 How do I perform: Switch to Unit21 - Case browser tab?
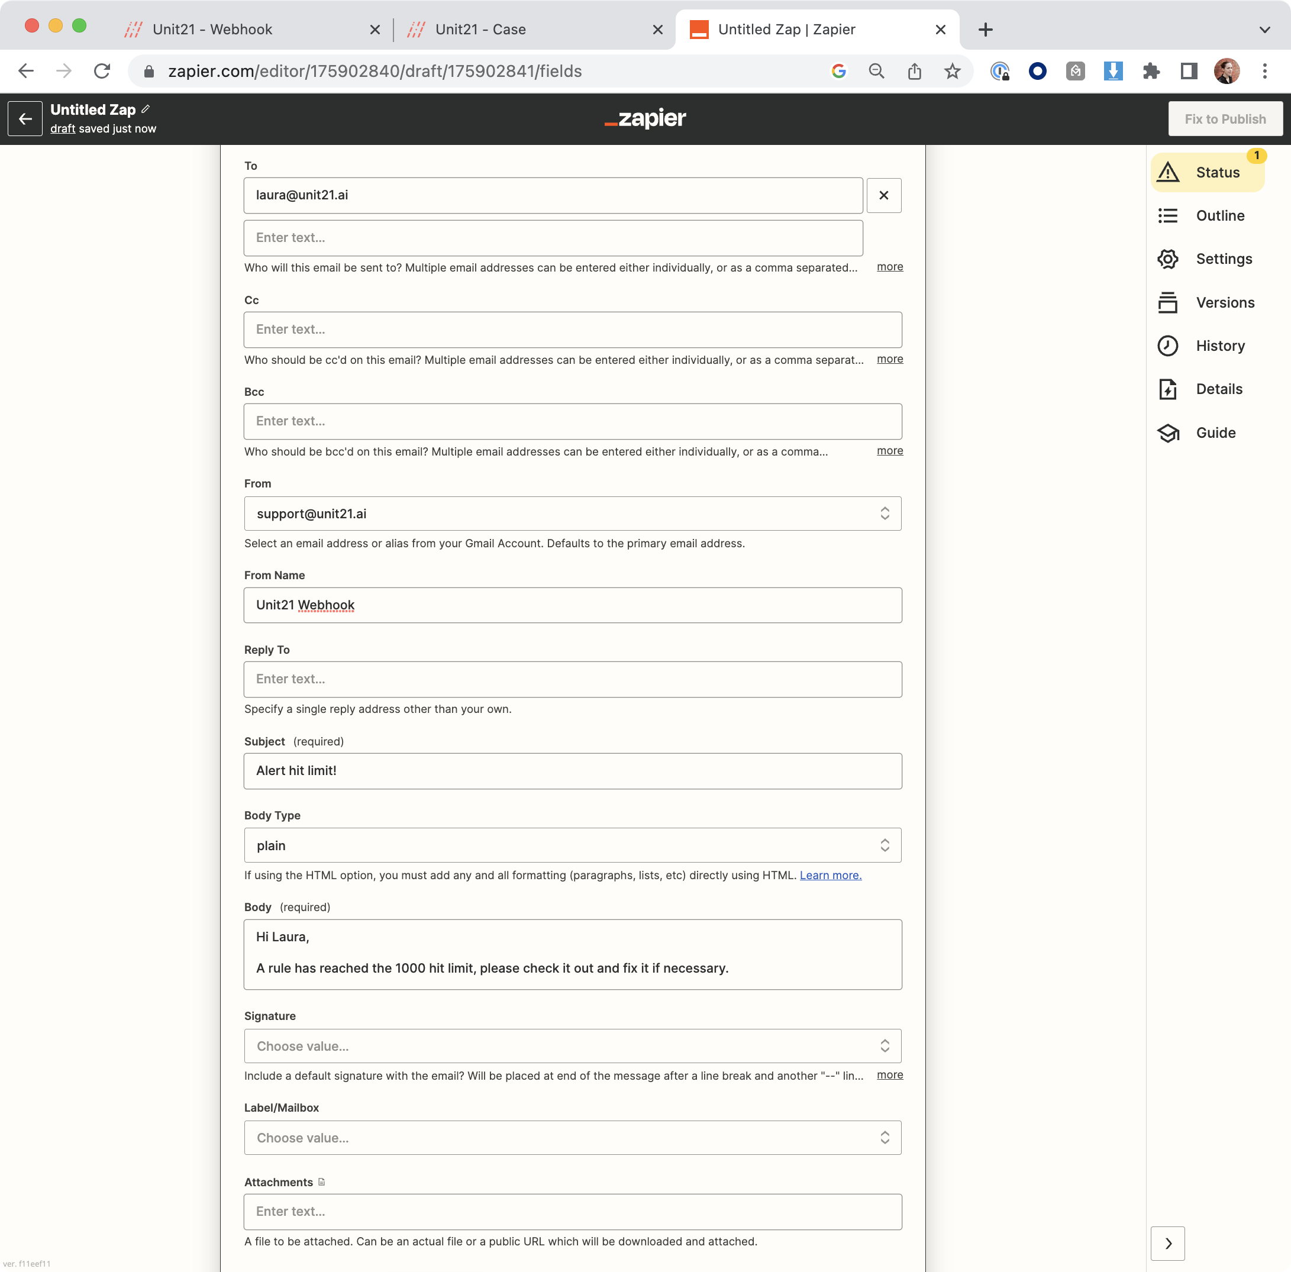point(480,30)
